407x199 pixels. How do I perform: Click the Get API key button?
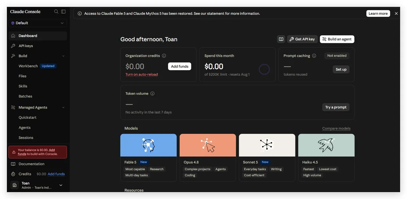click(302, 39)
